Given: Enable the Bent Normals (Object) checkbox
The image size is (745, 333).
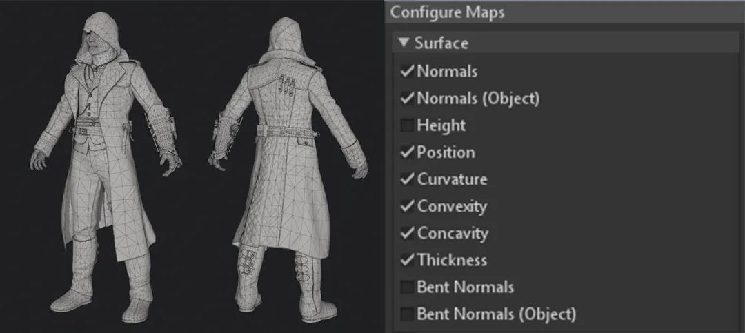Looking at the screenshot, I should [407, 314].
